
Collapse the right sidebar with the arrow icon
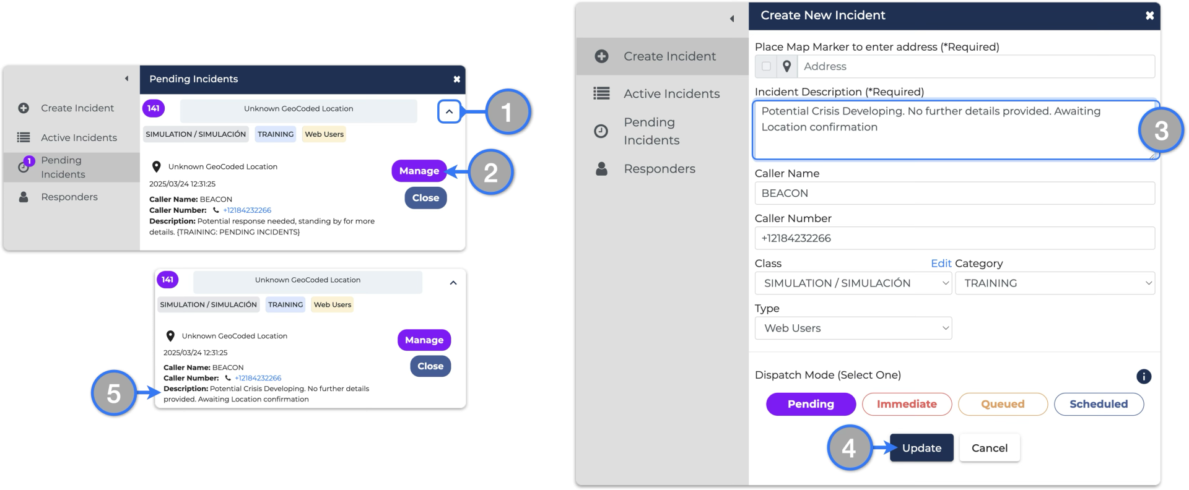pos(732,19)
